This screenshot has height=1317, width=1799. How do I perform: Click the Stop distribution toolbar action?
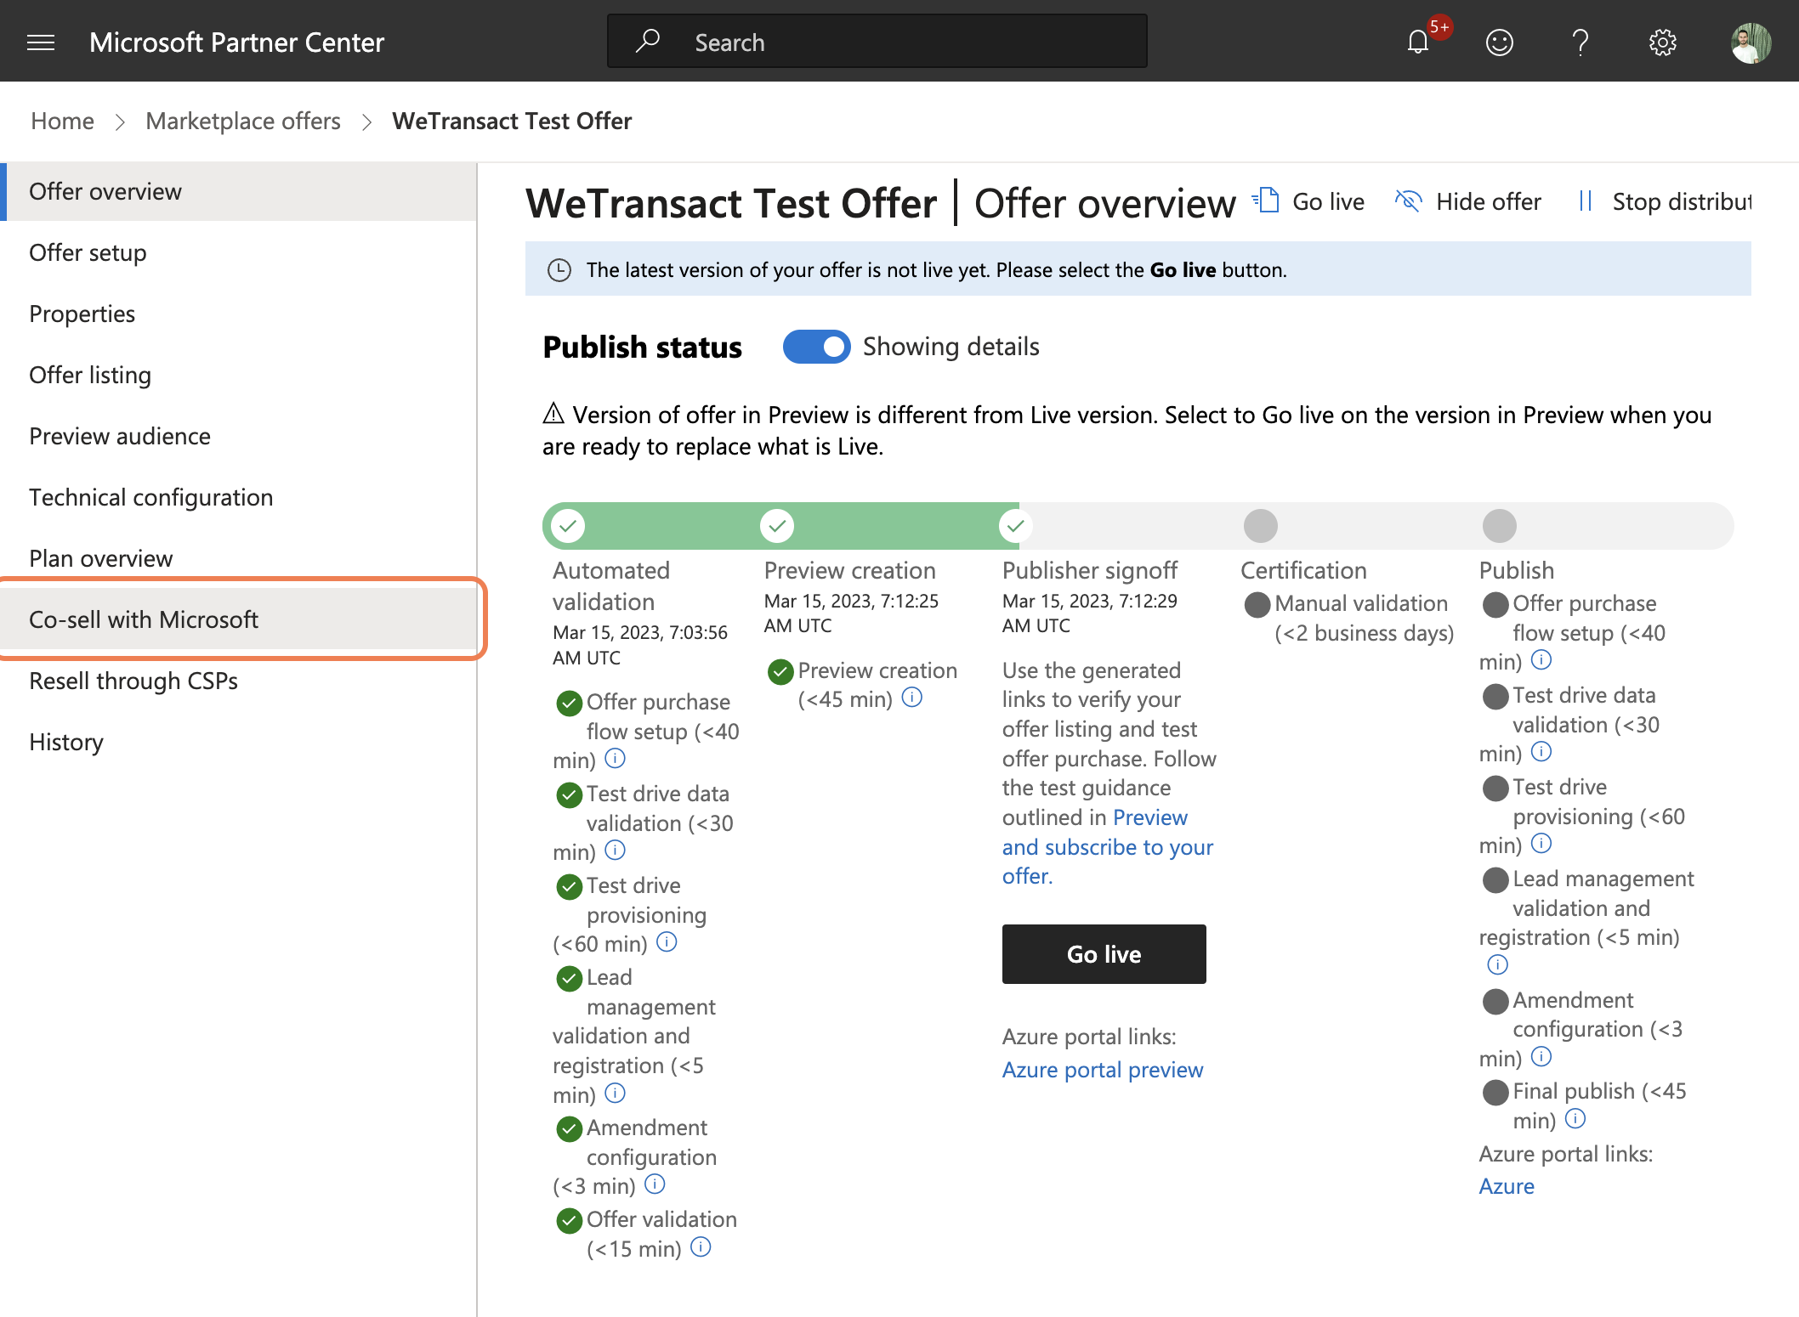[1665, 201]
